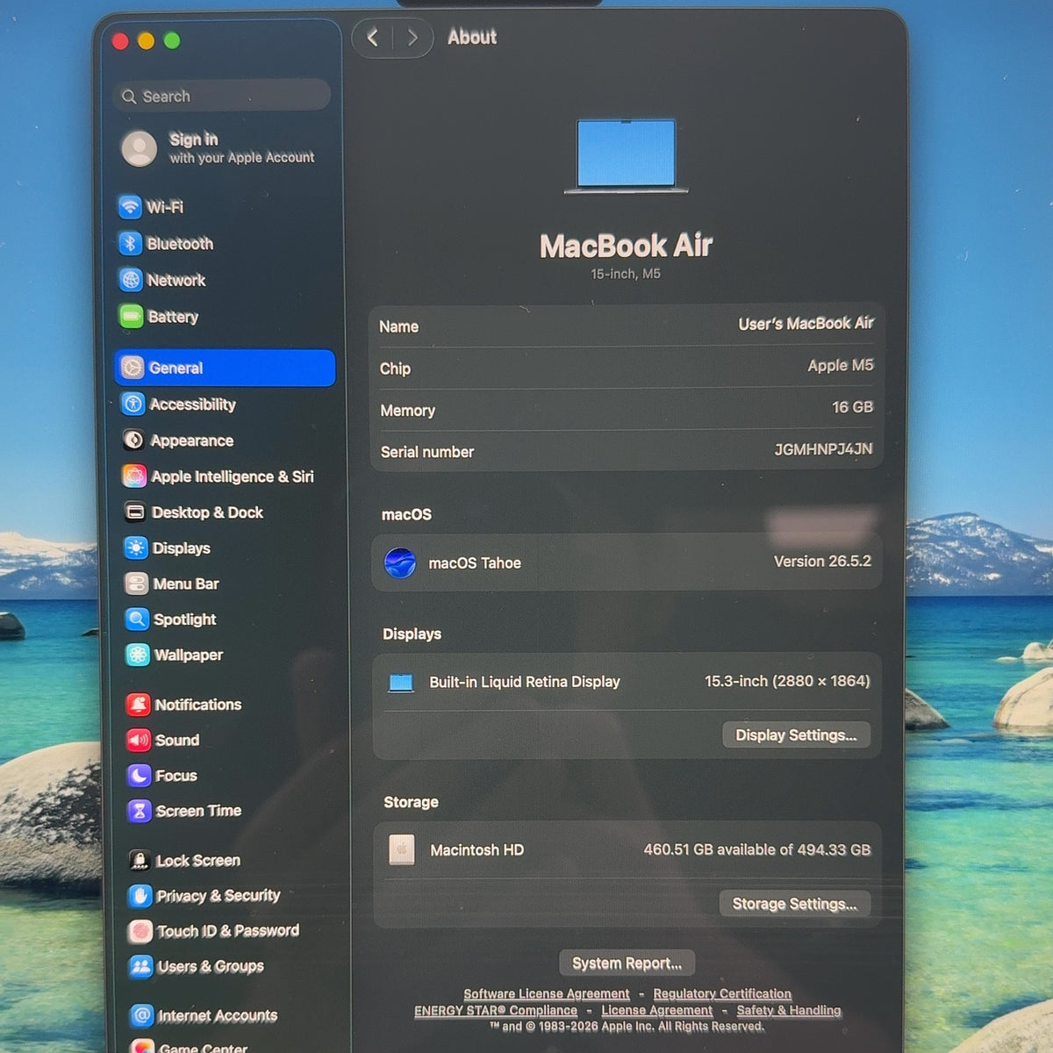1053x1053 pixels.
Task: Open Notifications bell icon
Action: [x=139, y=704]
